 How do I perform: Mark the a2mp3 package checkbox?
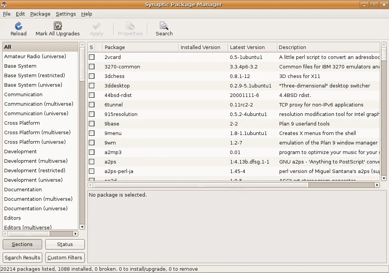(92, 152)
